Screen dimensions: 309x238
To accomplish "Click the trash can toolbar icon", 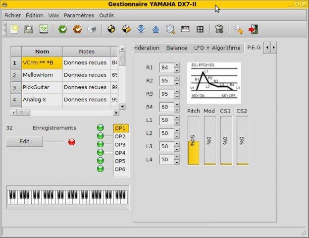I will click(x=219, y=29).
